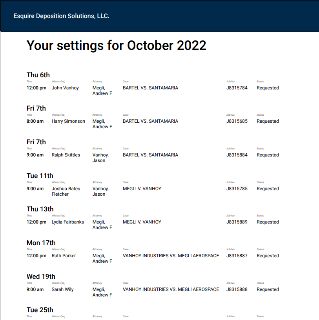Open job number J8315887
319x320 pixels.
(x=237, y=256)
